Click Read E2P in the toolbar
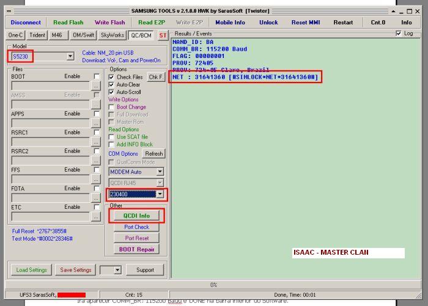 [152, 23]
